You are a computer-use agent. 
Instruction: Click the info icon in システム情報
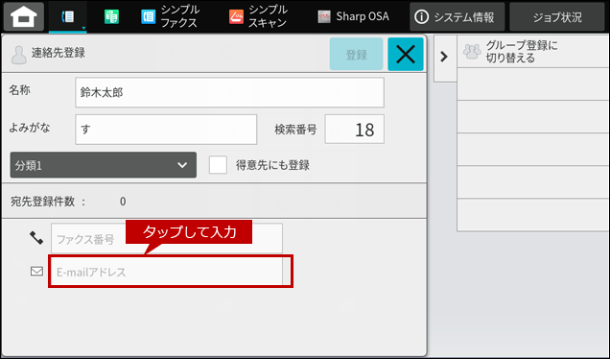(421, 16)
